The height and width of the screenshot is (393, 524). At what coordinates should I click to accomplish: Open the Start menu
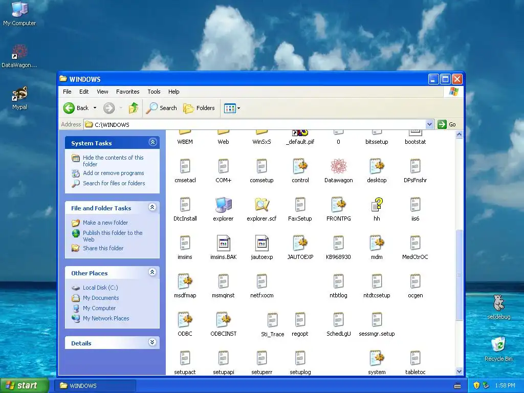[x=25, y=386]
